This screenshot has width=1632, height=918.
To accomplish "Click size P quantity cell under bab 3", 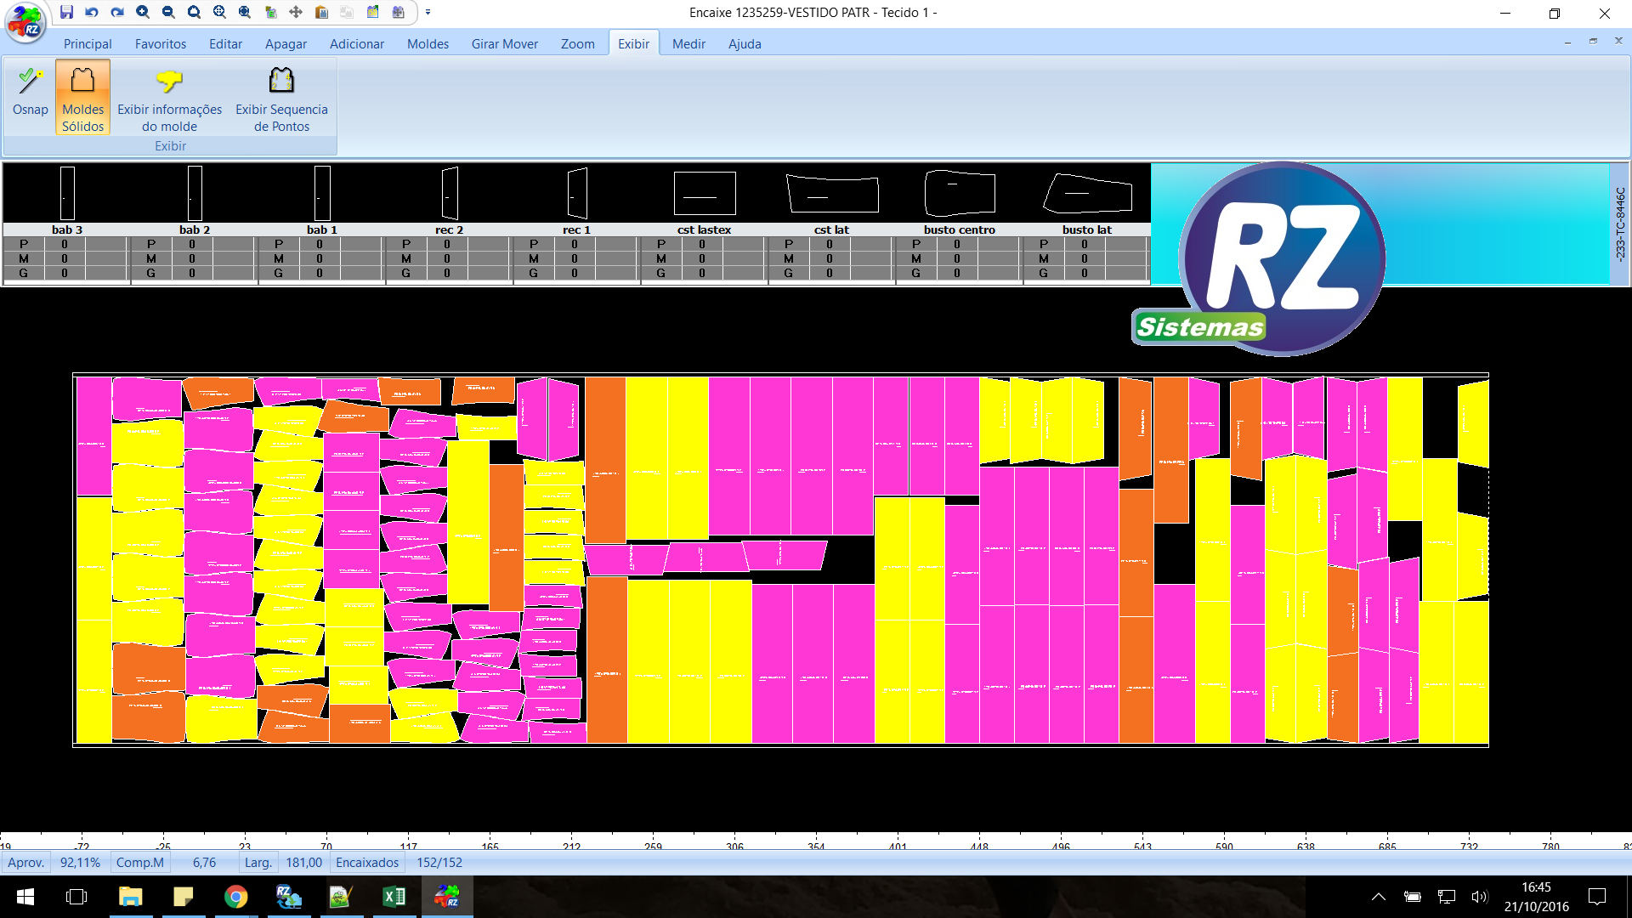I will coord(65,244).
